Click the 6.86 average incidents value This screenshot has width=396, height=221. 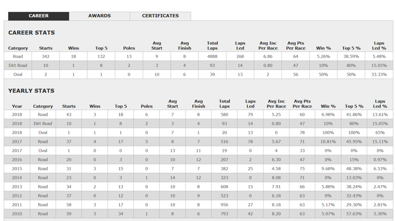tap(268, 57)
